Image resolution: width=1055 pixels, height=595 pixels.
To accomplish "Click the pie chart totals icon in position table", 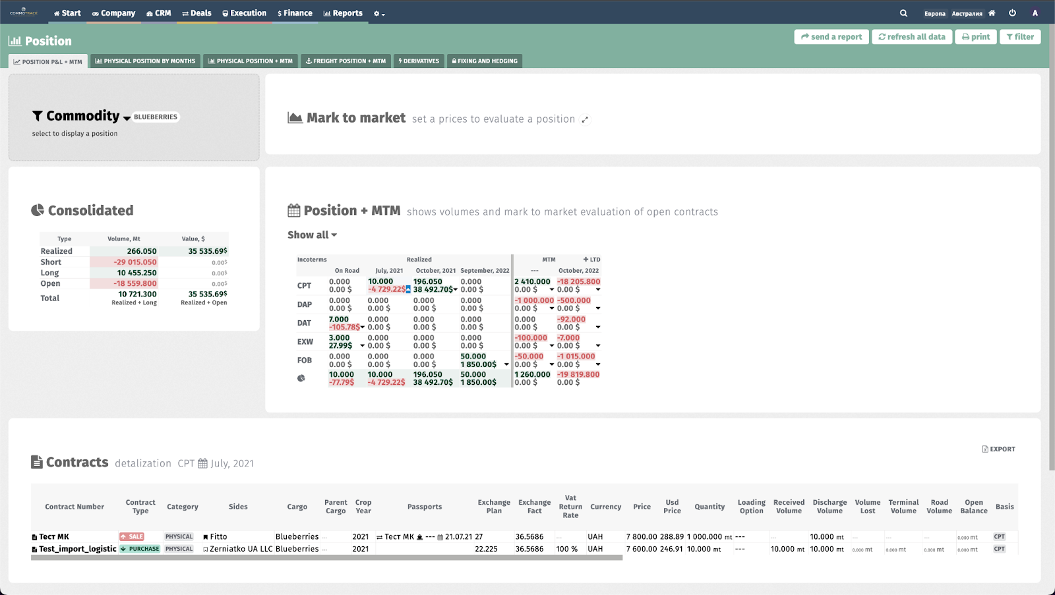I will pos(301,378).
